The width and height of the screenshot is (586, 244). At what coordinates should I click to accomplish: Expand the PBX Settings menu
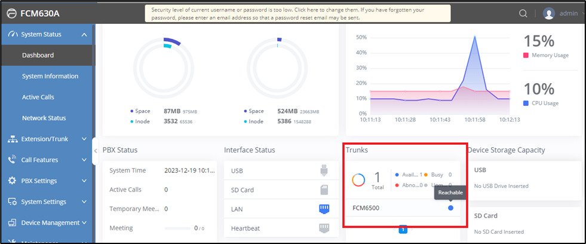click(84, 181)
